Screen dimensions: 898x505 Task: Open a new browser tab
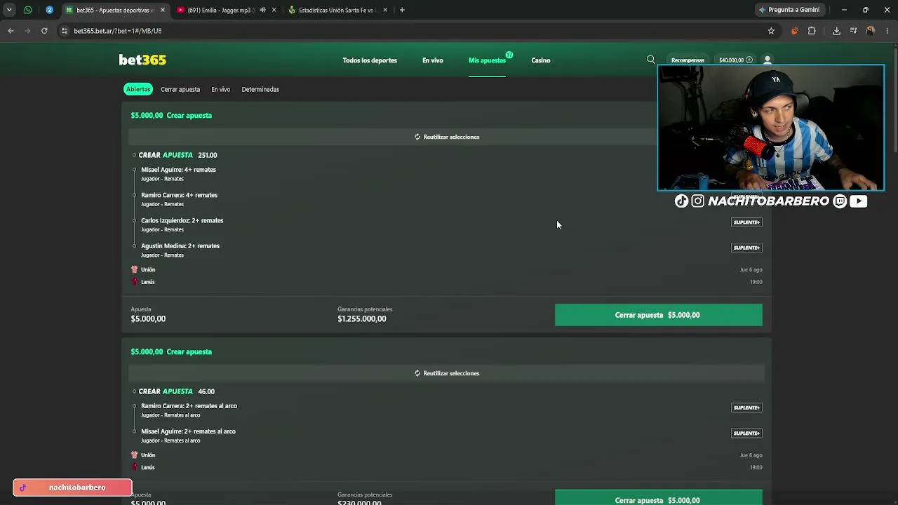(x=402, y=10)
